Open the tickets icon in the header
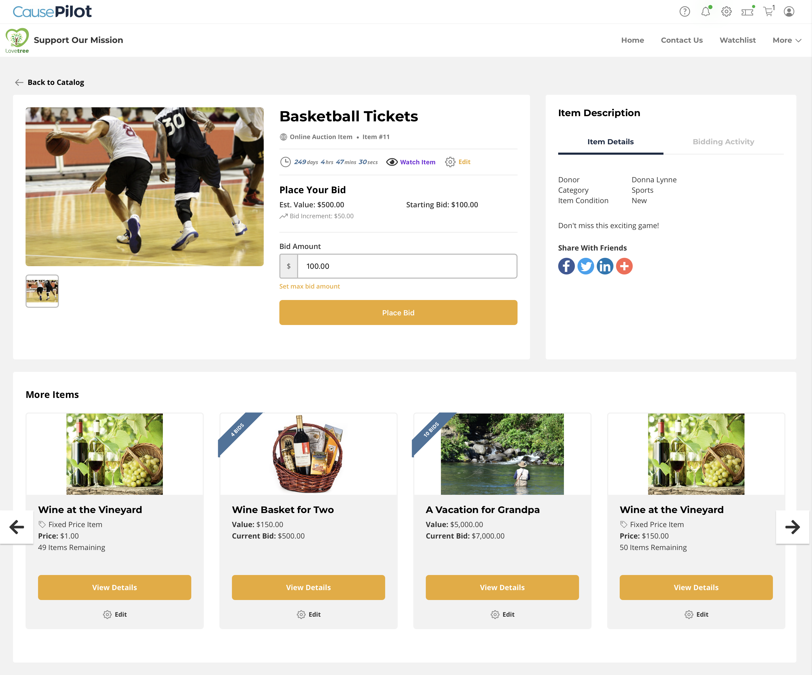The width and height of the screenshot is (812, 675). click(x=747, y=12)
